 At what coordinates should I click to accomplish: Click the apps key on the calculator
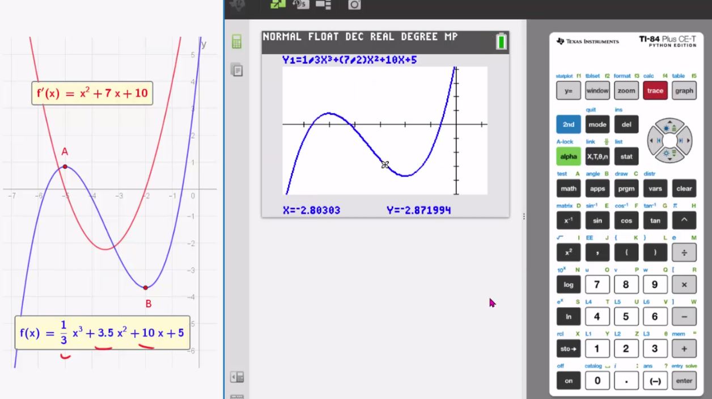[597, 188]
